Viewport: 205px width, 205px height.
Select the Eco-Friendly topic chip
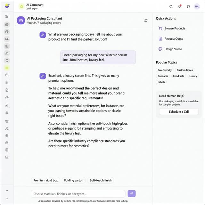[x=165, y=70]
